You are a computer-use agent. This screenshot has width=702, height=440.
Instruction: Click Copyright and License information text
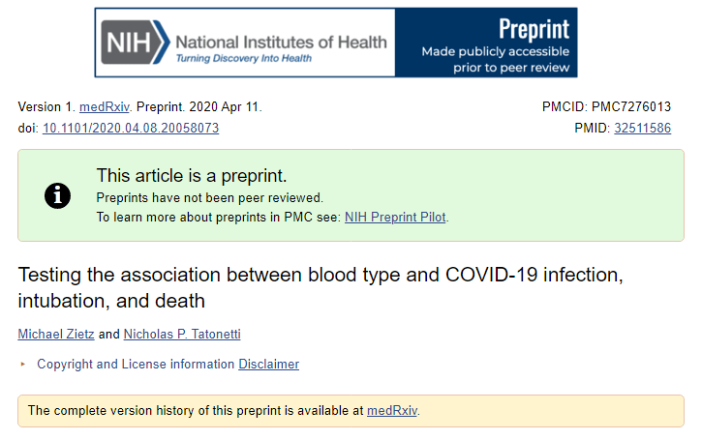tap(136, 365)
